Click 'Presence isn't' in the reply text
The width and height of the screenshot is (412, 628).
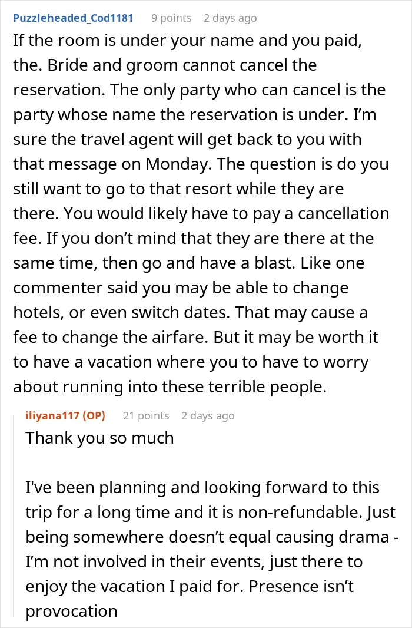tap(301, 587)
